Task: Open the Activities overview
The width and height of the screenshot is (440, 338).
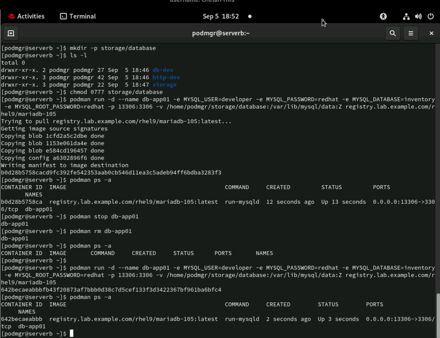Action: click(x=26, y=16)
